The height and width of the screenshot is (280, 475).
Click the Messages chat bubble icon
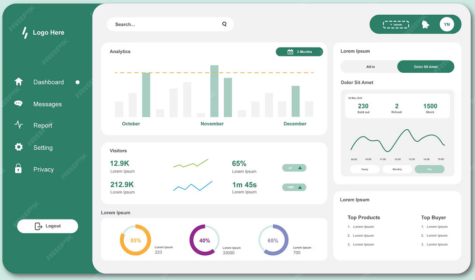[19, 104]
